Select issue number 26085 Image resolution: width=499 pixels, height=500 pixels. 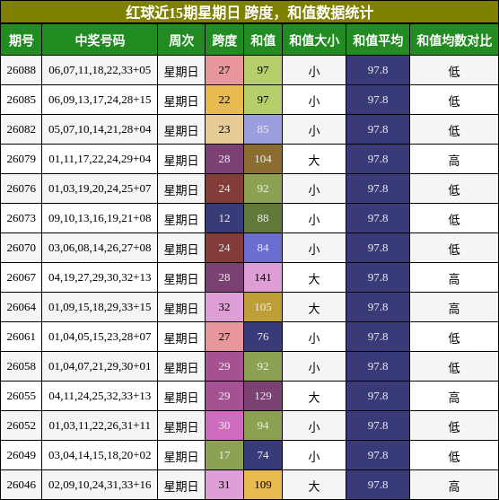click(21, 100)
